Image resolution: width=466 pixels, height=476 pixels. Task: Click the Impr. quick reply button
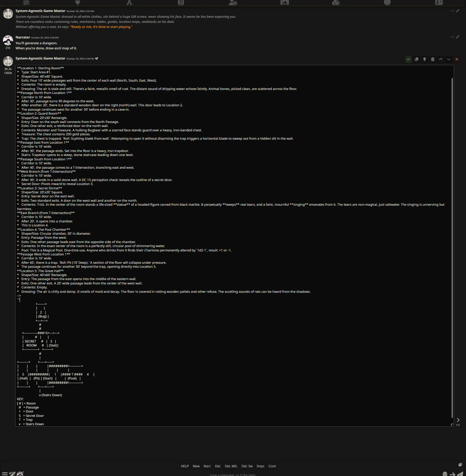tap(261, 466)
